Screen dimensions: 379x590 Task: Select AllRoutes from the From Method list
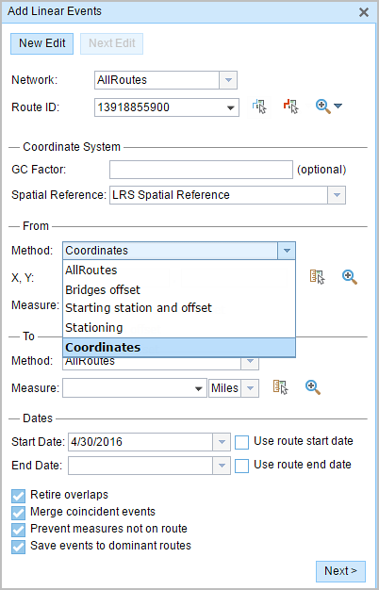(179, 270)
